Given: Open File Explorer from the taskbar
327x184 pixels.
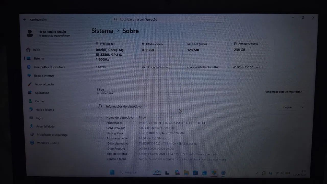Looking at the screenshot, I should (x=186, y=173).
